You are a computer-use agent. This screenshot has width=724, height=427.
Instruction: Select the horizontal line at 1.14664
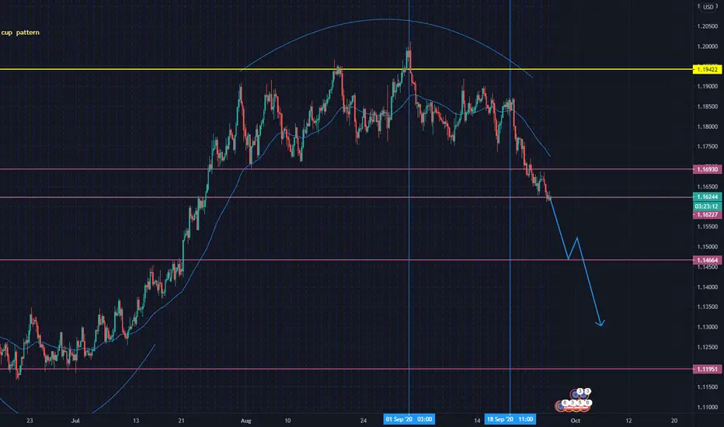pyautogui.click(x=346, y=260)
